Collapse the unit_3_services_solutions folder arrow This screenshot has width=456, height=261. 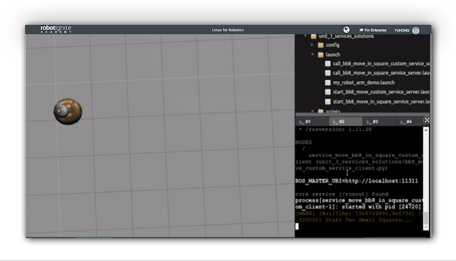click(305, 36)
